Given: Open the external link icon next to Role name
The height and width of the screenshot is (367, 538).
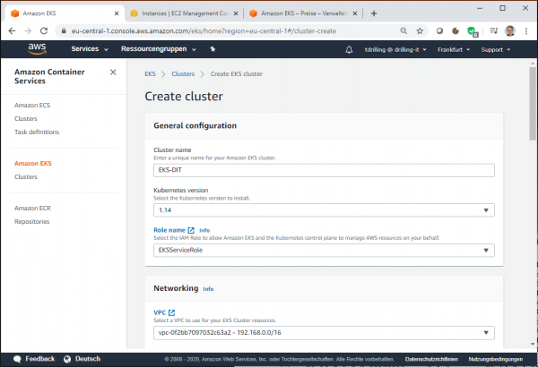Looking at the screenshot, I should pyautogui.click(x=191, y=230).
